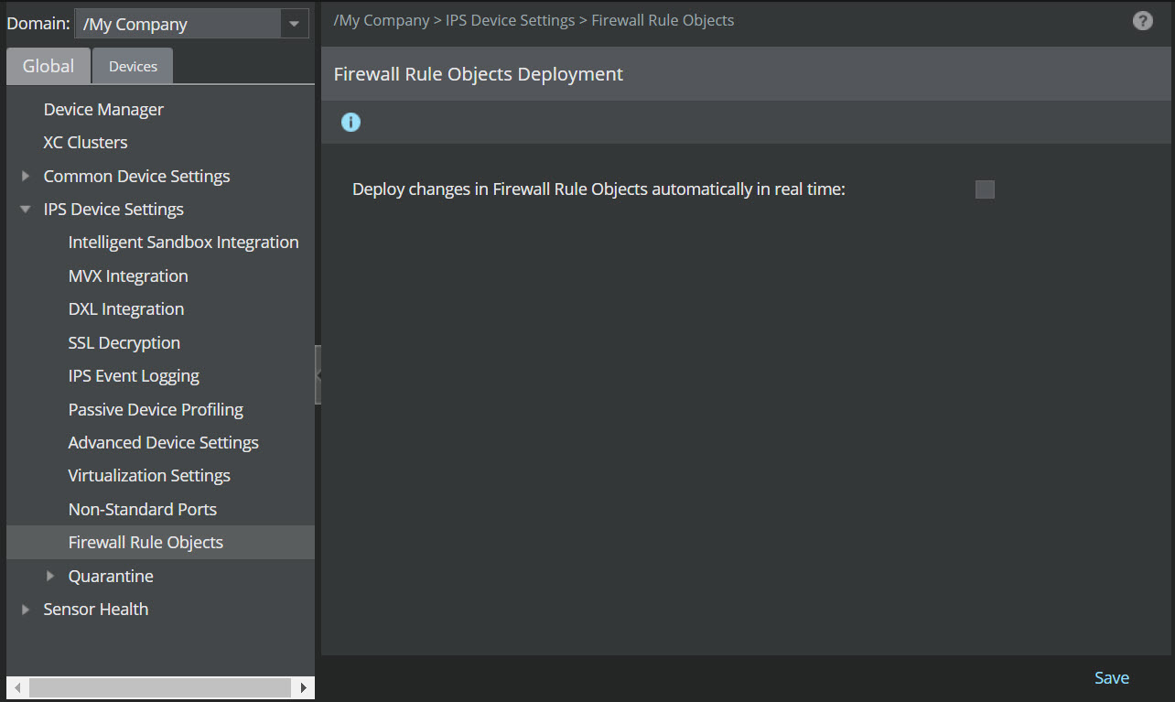Image resolution: width=1175 pixels, height=702 pixels.
Task: Switch to the Global tab
Action: [49, 66]
